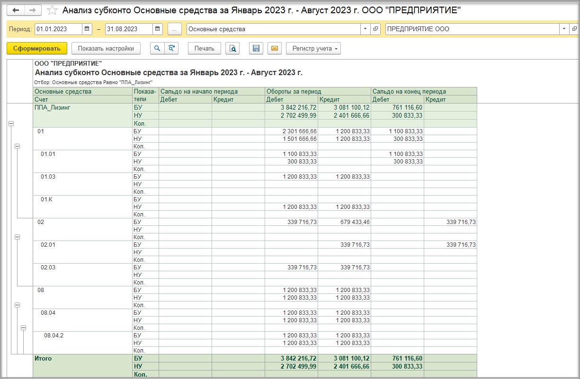Click the forward navigation arrow
580x379 pixels.
pos(32,10)
